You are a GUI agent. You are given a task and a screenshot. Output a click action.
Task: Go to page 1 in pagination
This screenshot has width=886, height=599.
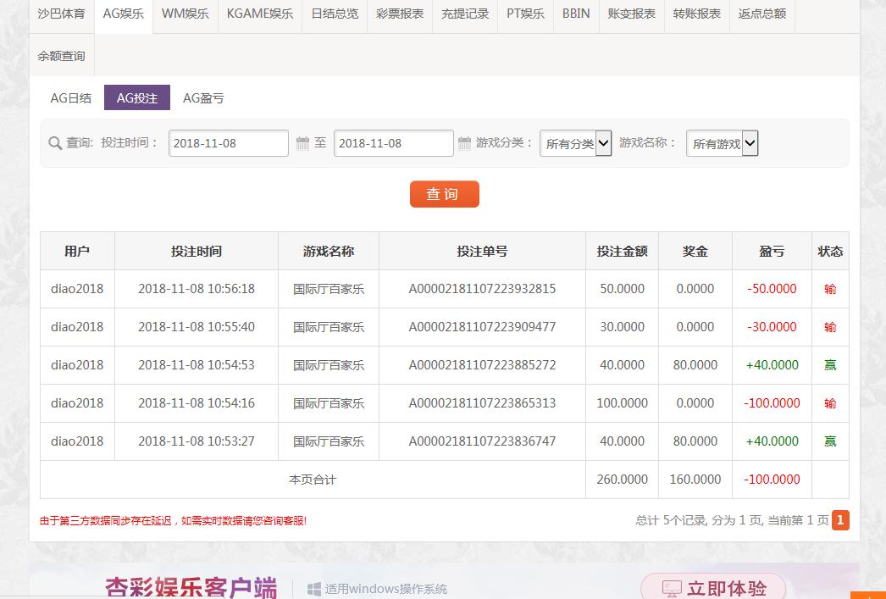840,520
